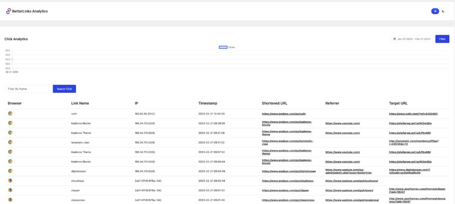The height and width of the screenshot is (204, 455).
Task: Focus the Filter By Name field
Action: click(29, 89)
